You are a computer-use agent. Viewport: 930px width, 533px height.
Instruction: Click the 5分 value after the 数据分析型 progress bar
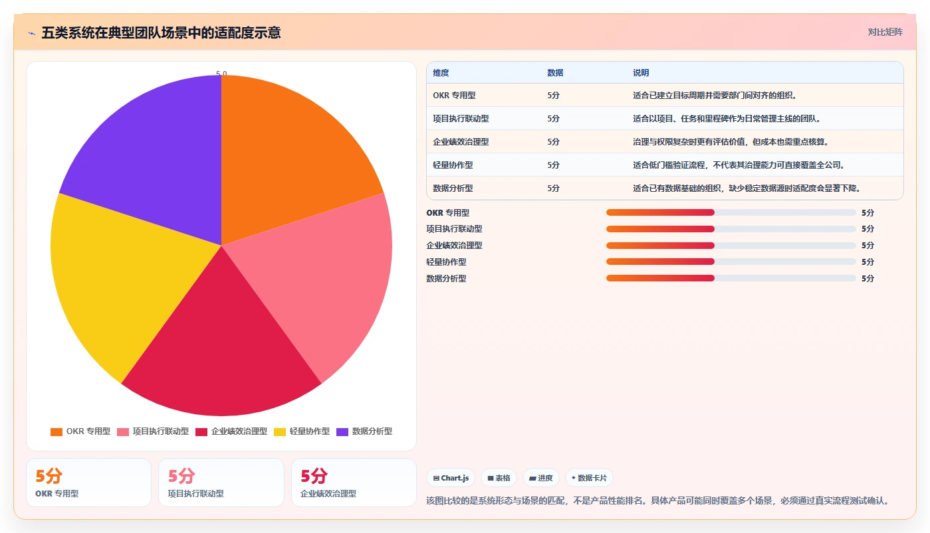[868, 278]
